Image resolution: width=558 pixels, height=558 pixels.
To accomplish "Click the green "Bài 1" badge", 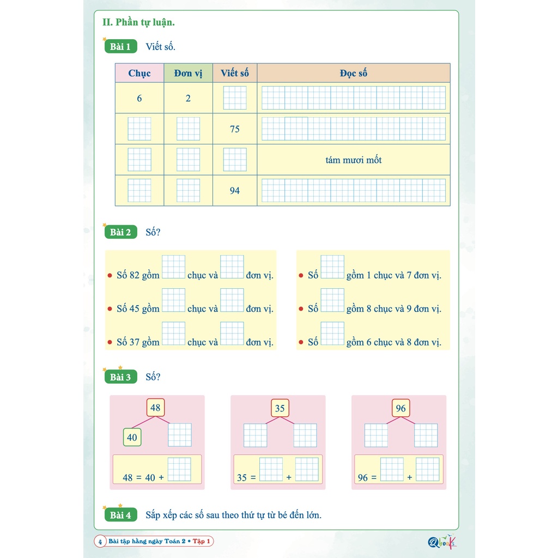I will pos(120,46).
